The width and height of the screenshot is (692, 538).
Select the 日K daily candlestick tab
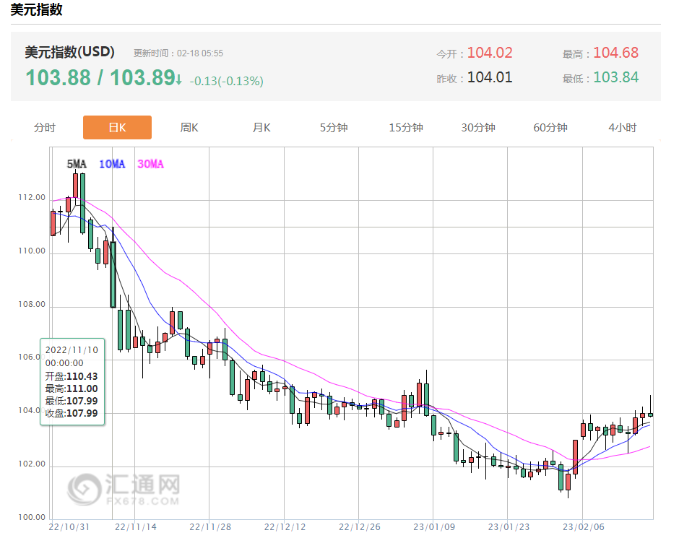(x=117, y=128)
